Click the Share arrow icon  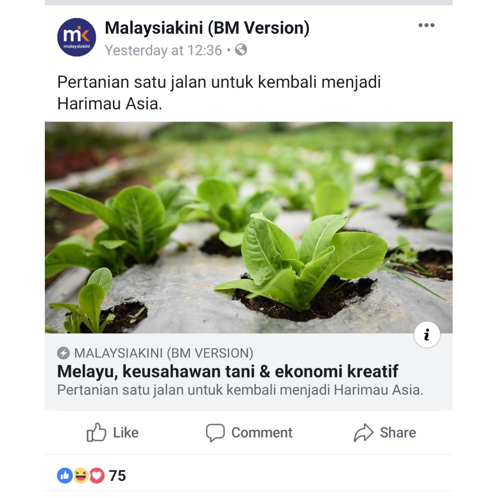[x=363, y=432]
